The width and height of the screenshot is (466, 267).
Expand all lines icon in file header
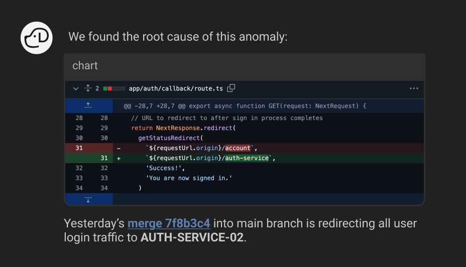click(x=88, y=88)
